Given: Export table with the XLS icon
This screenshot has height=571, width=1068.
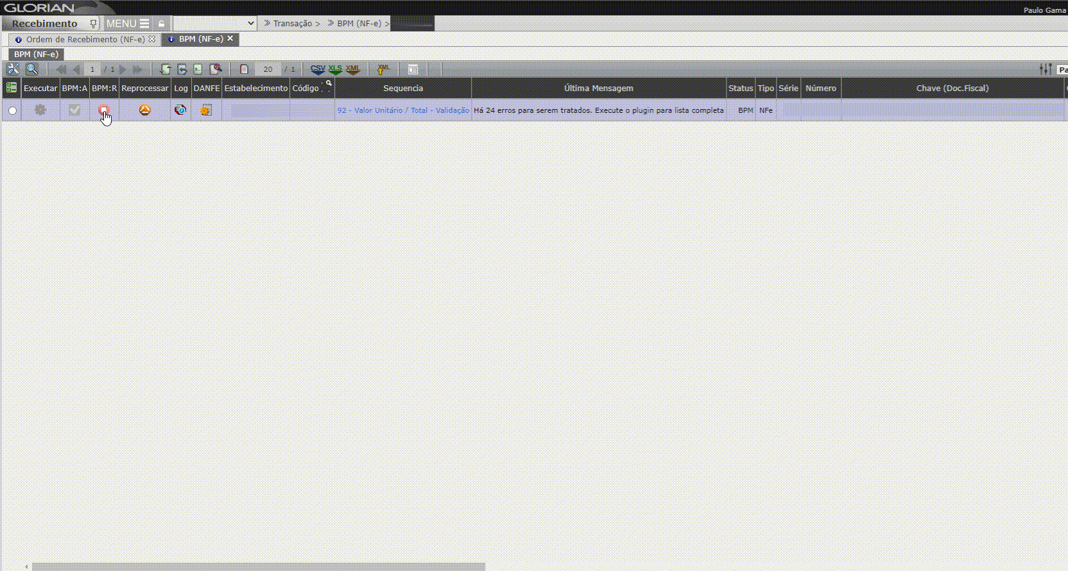Looking at the screenshot, I should click(335, 69).
